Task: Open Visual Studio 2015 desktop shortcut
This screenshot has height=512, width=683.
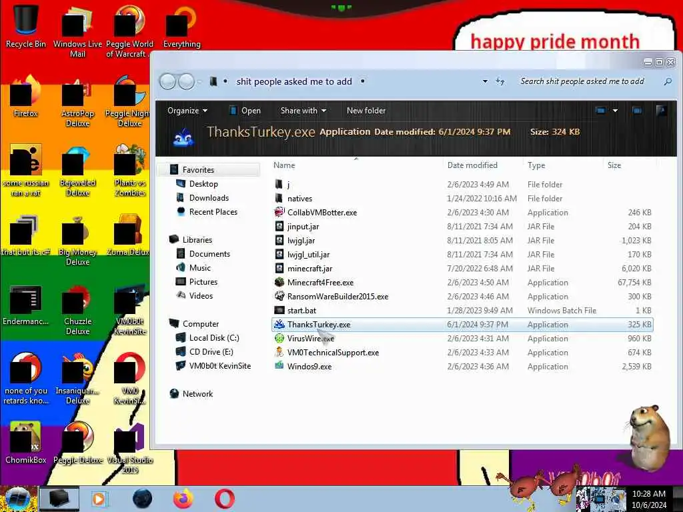Action: (130, 447)
